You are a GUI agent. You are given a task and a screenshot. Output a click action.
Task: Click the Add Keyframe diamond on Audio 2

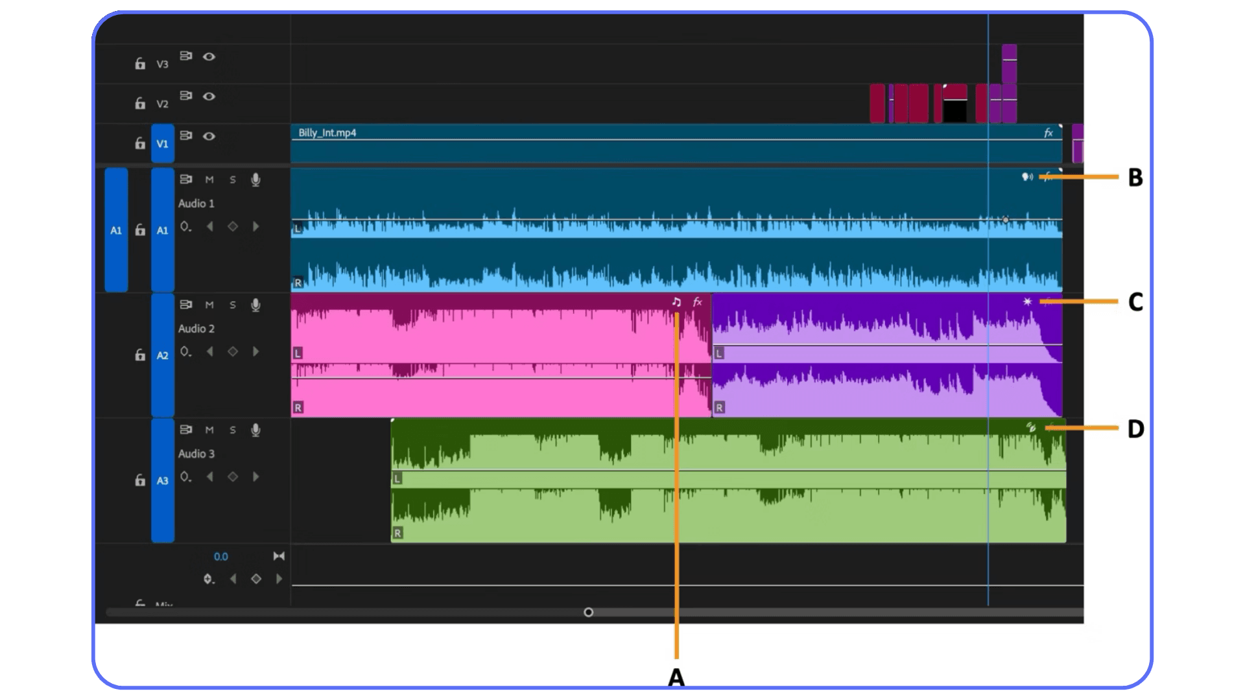(x=232, y=351)
